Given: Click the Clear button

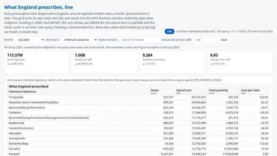Looking at the screenshot, I should click(224, 40).
